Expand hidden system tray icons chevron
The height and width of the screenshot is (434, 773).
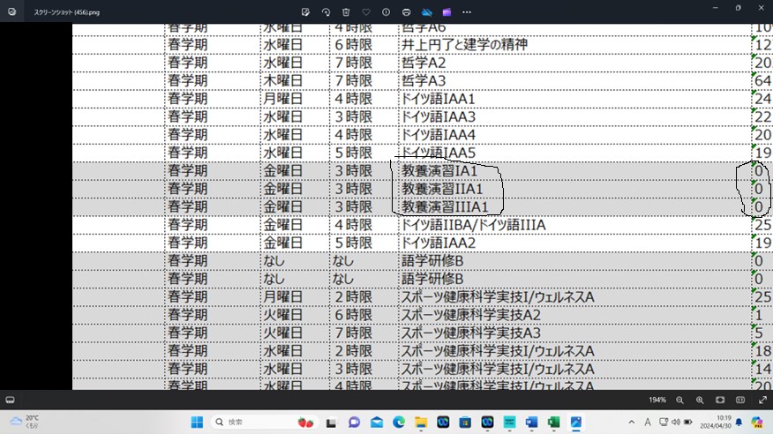click(632, 423)
